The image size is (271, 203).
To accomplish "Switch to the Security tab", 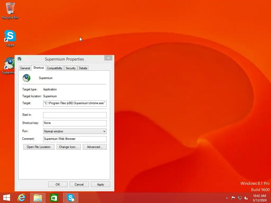I will point(70,68).
